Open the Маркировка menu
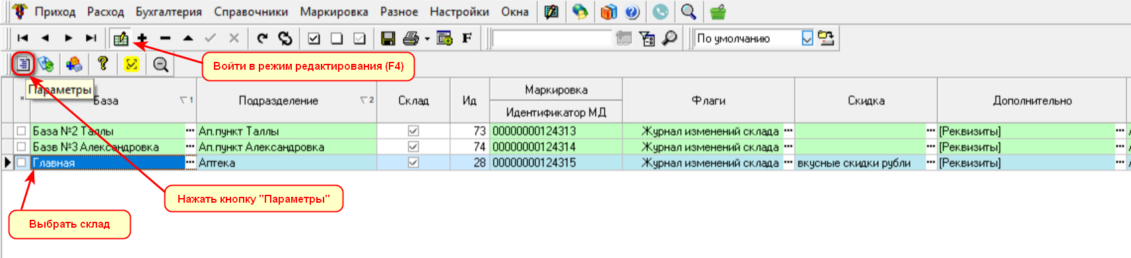This screenshot has width=1131, height=258. tap(334, 12)
